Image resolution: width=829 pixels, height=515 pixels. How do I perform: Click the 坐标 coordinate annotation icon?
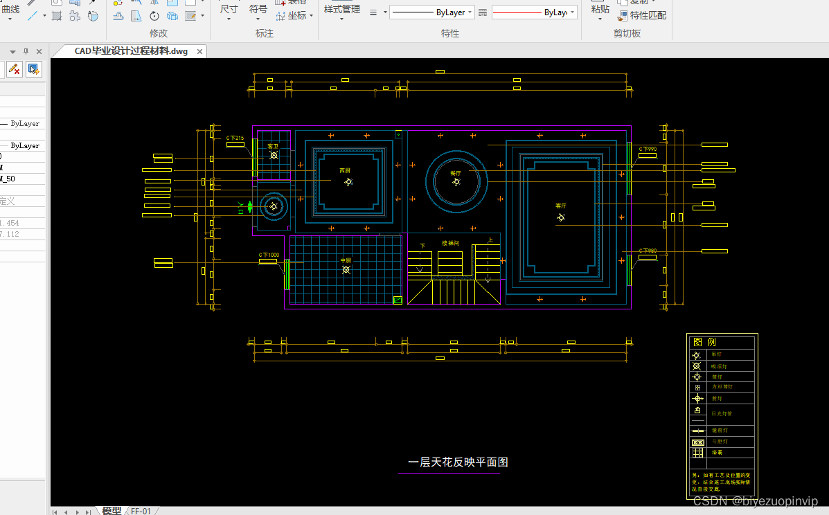[x=280, y=16]
